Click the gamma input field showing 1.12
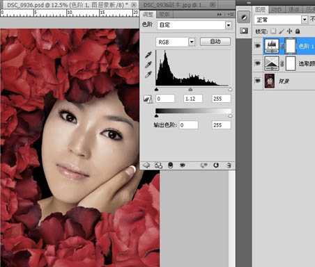This screenshot has height=267, width=315. 193,99
